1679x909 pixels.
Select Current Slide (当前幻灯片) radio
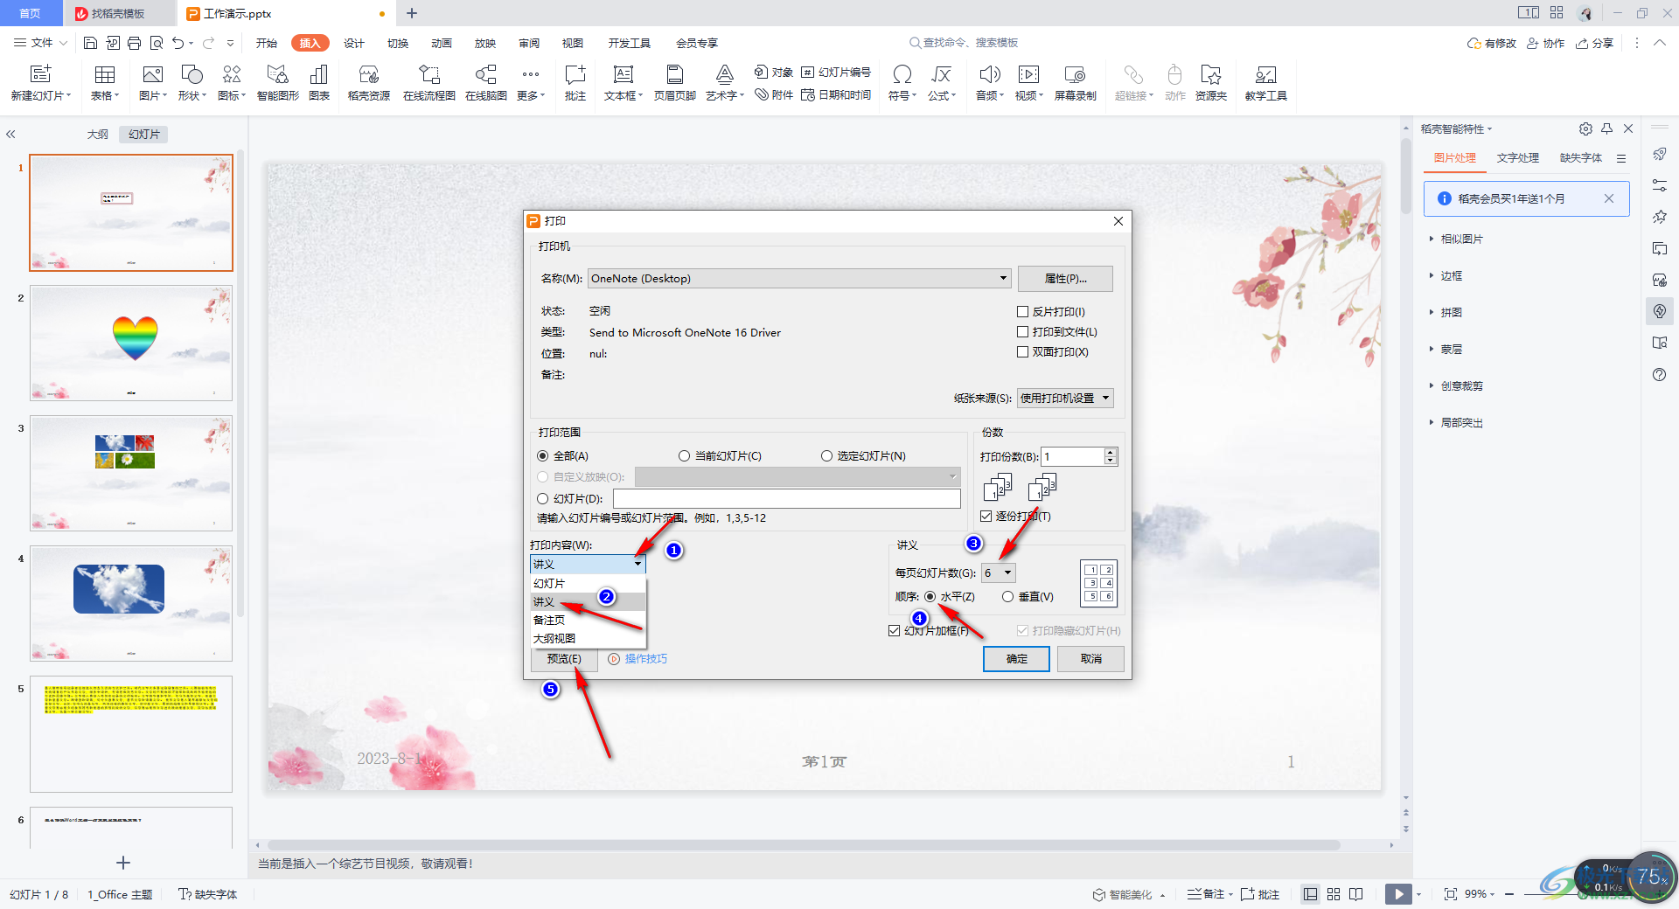coord(684,455)
